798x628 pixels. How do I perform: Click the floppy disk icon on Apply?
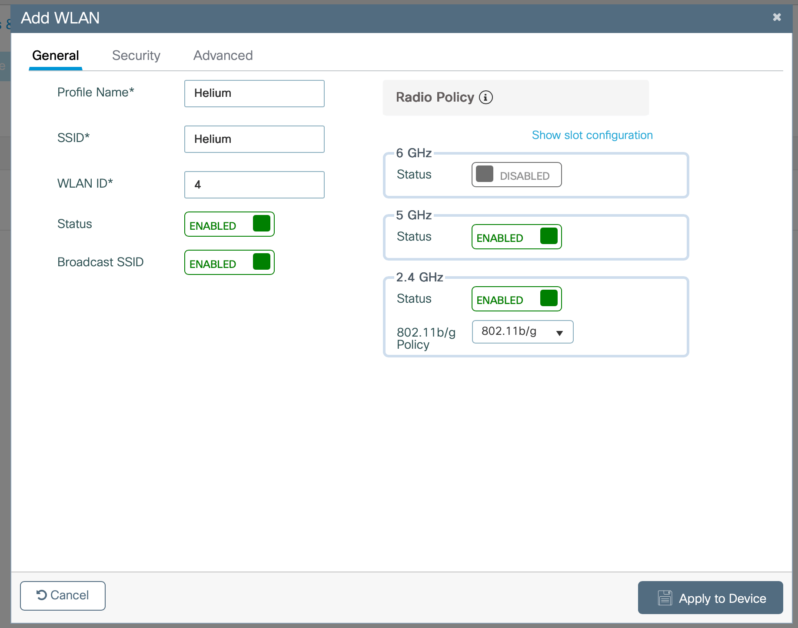(x=665, y=598)
